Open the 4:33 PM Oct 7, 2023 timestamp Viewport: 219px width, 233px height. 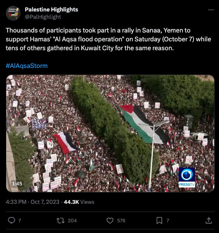click(x=32, y=202)
